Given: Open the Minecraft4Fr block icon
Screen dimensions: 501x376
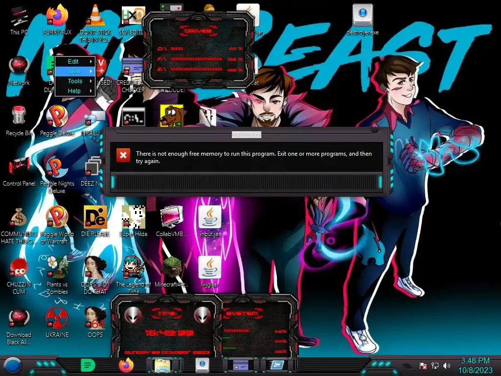Looking at the screenshot, I should (x=172, y=272).
